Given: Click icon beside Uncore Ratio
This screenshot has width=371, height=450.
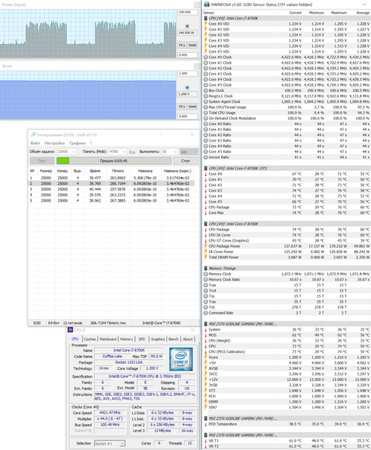Looking at the screenshot, I should pos(206,157).
